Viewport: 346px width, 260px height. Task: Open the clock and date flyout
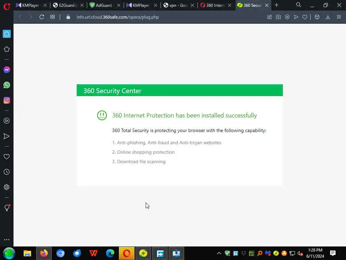[x=315, y=253]
